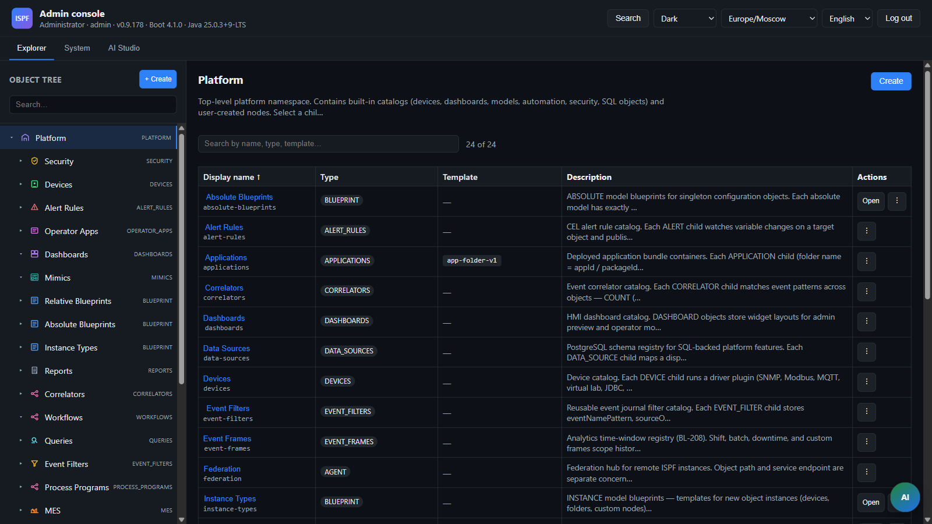Image resolution: width=932 pixels, height=524 pixels.
Task: Expand the Reports tree node
Action: [x=20, y=371]
